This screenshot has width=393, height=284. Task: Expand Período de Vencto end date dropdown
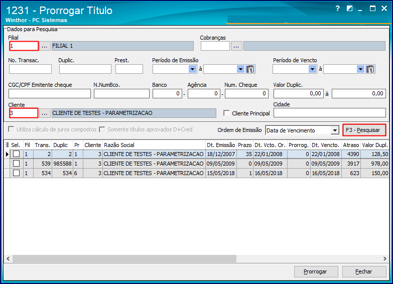tap(360, 69)
